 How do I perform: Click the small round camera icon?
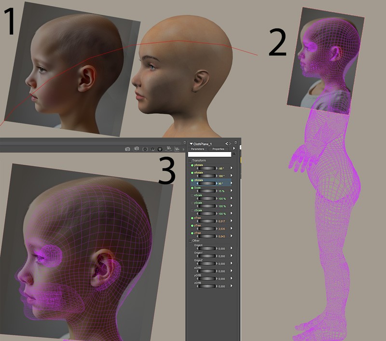point(152,150)
